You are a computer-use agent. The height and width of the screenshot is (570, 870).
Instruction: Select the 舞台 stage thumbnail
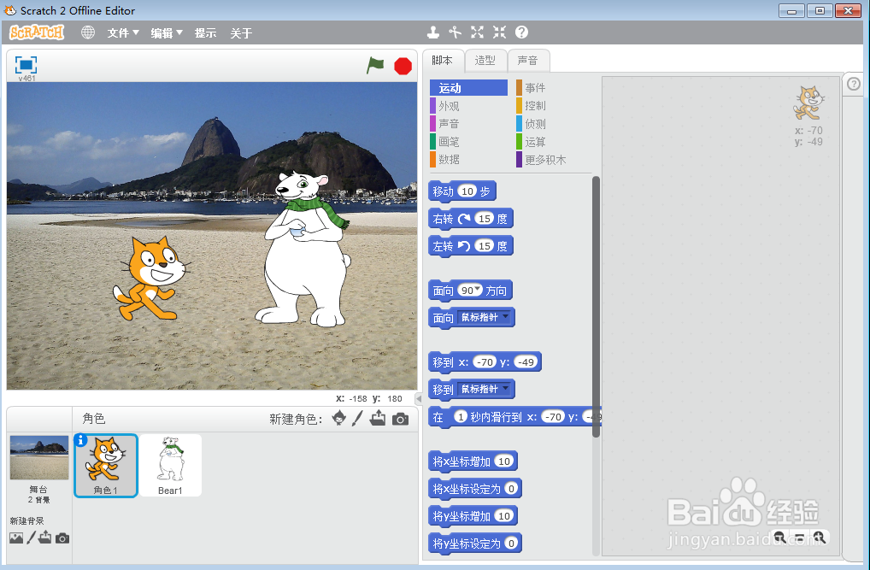(38, 457)
